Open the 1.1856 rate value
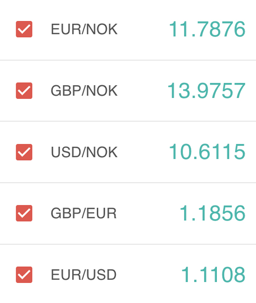 click(x=212, y=213)
